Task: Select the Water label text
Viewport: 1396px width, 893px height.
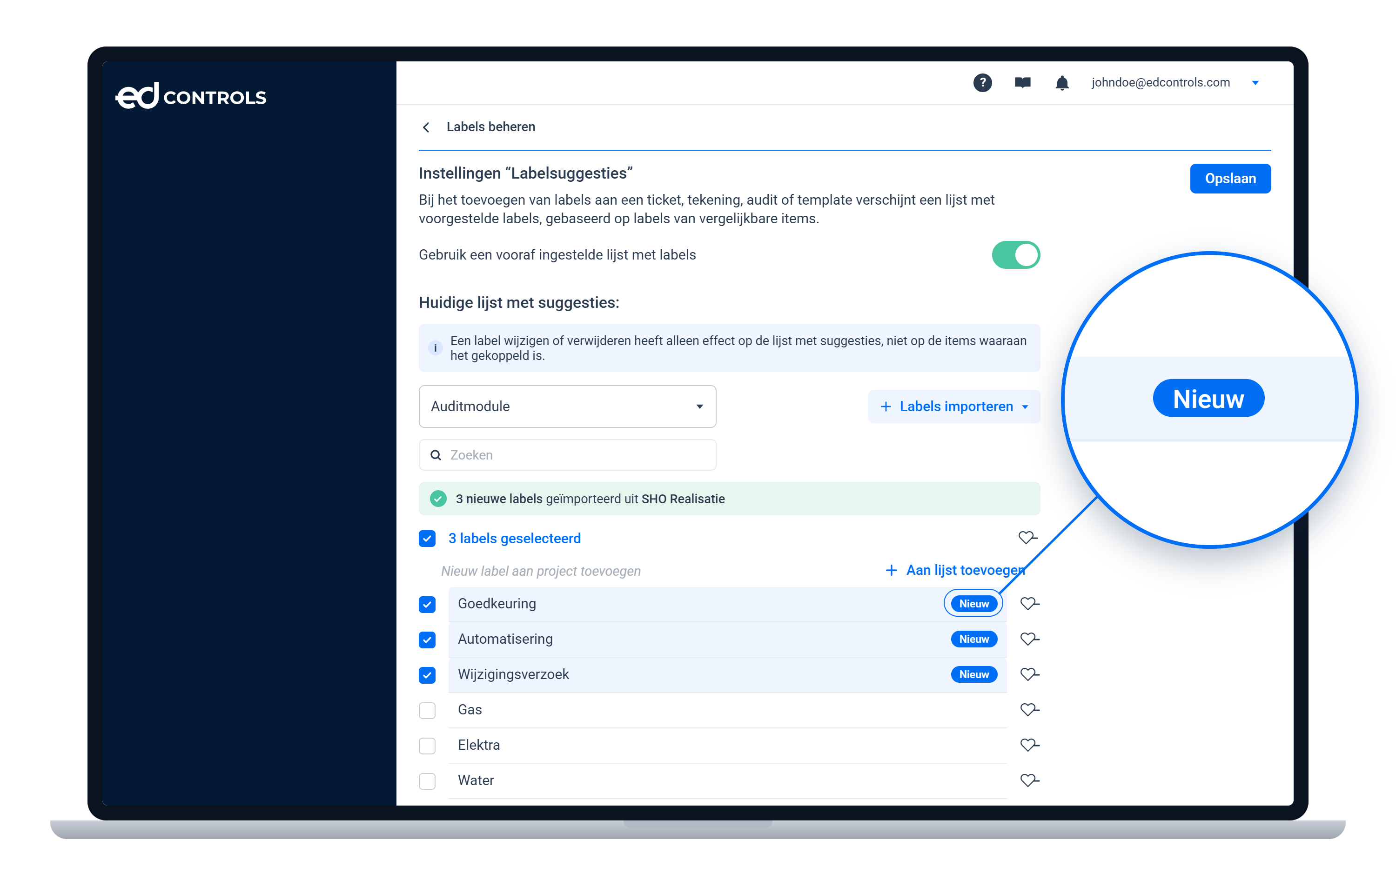Action: coord(476,780)
